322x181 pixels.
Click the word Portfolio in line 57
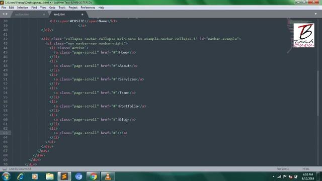pos(129,106)
